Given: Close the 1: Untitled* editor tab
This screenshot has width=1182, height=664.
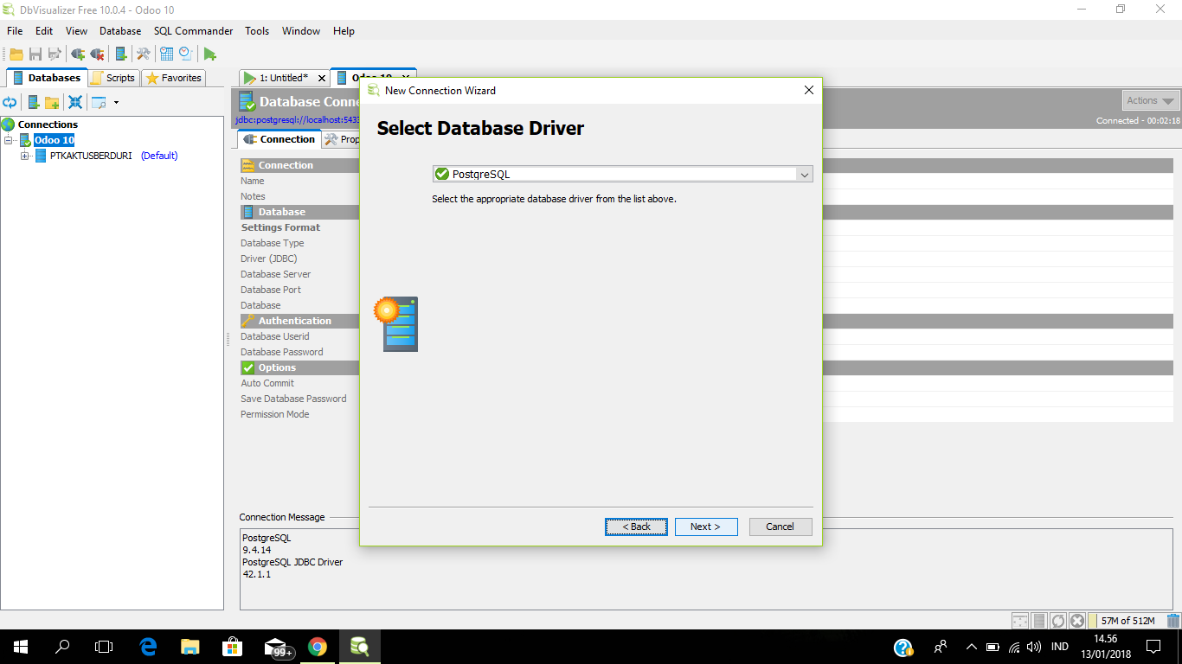Looking at the screenshot, I should tap(322, 78).
